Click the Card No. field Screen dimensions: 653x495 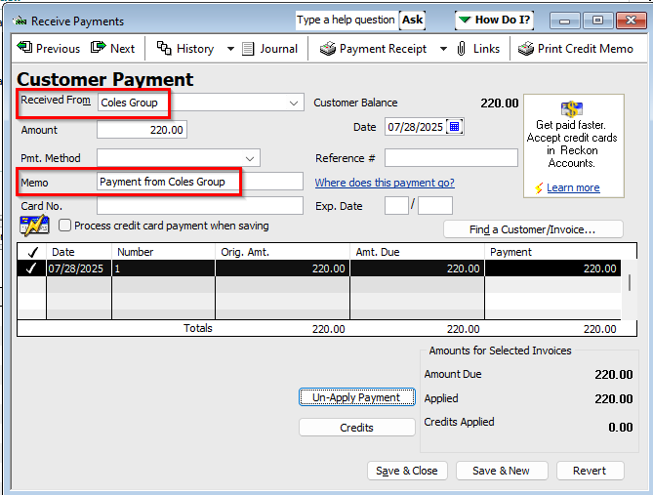point(200,206)
